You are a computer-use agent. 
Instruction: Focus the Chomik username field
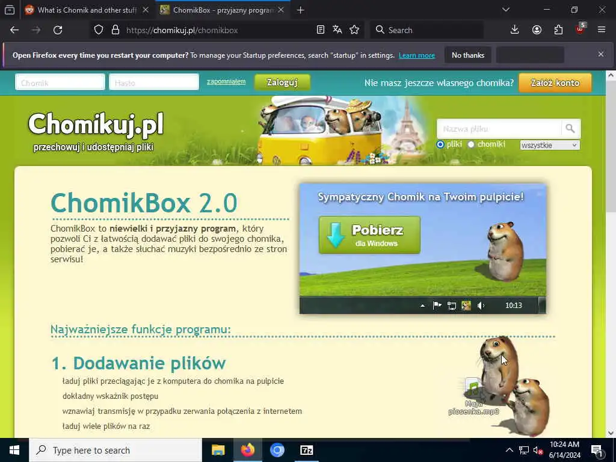tap(60, 82)
